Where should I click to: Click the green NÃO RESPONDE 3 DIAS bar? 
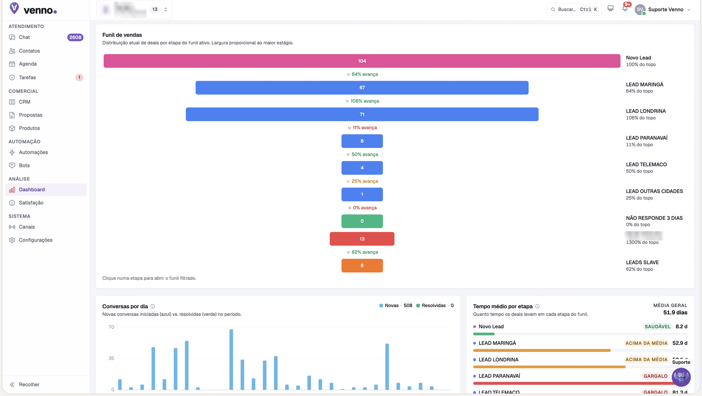(362, 221)
